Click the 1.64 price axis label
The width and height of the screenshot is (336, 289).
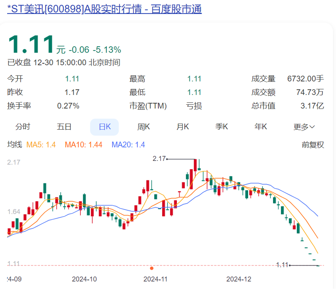14,212
